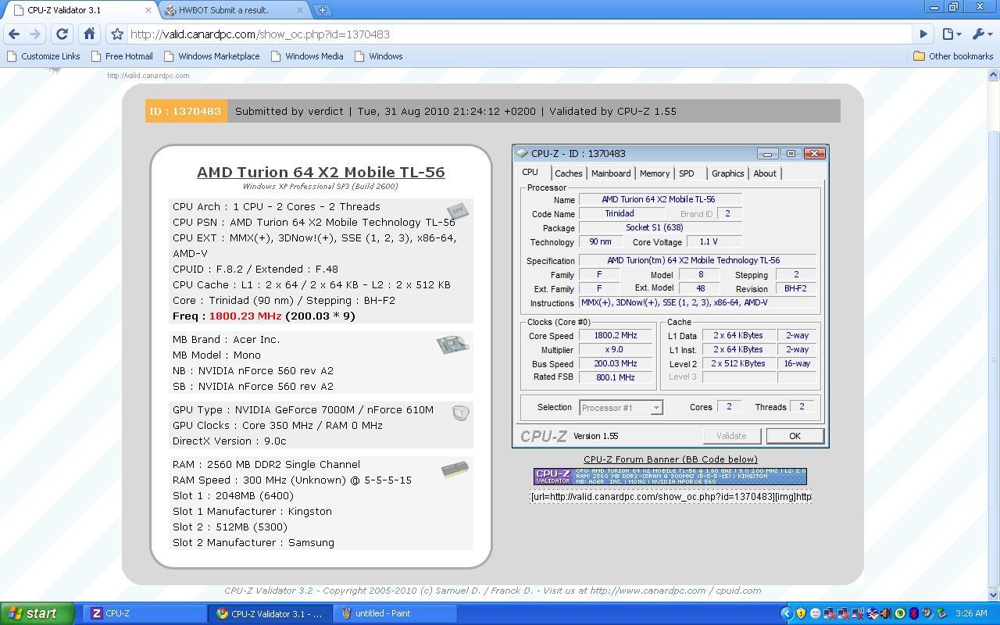Select the Graphics tab in the CPU-Z image
This screenshot has width=1000, height=625.
click(727, 173)
